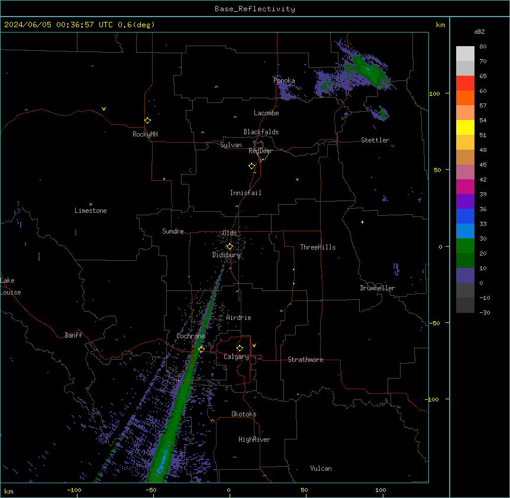Click the yellow diamond marker below Cochrane
Image resolution: width=510 pixels, height=498 pixels.
pos(201,349)
